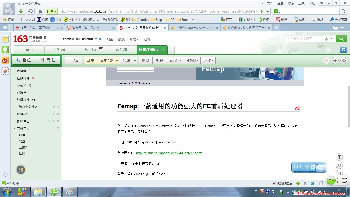
Task: Open the Paint app in the taskbar
Action: point(70,192)
